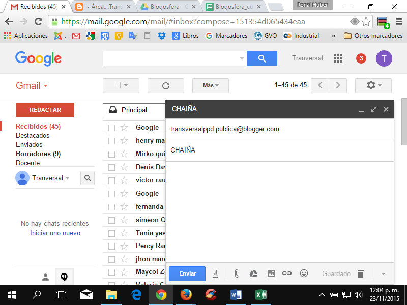Open Hangouts conversations quote icon
This screenshot has width=407, height=305.
[x=64, y=277]
